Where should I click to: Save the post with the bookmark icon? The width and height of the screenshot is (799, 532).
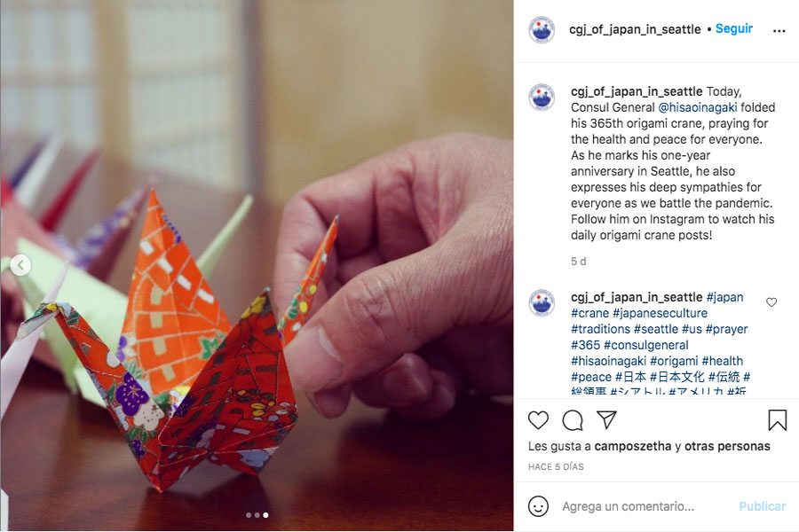click(777, 420)
